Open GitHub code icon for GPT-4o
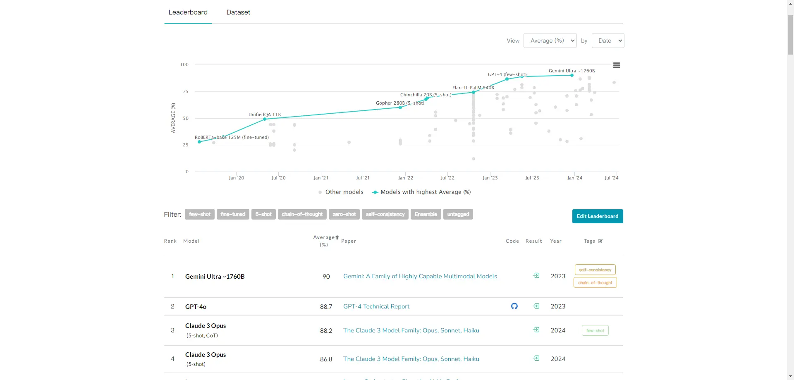Viewport: 794px width, 380px height. click(x=514, y=306)
